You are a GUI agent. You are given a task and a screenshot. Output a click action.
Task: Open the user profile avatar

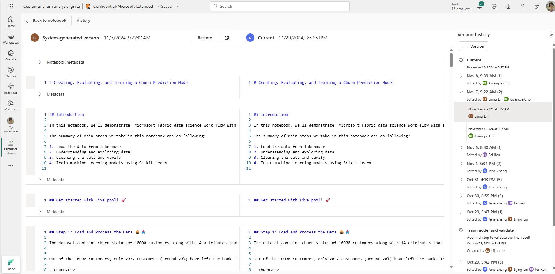point(551,6)
